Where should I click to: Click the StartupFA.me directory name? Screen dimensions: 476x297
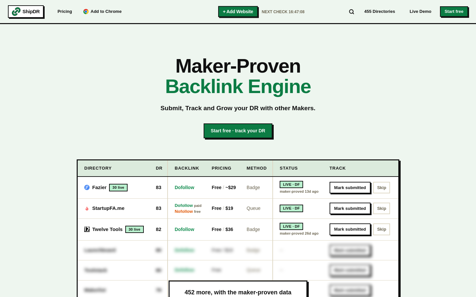tap(108, 208)
